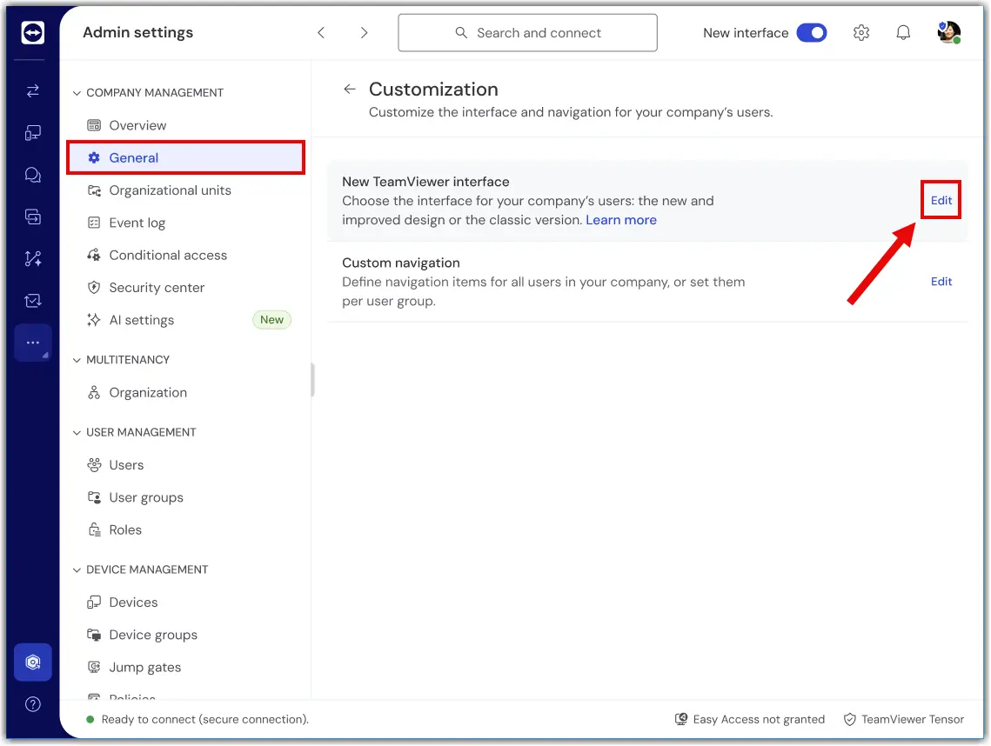Open the More options three-dot icon
The image size is (991, 746).
pyautogui.click(x=33, y=343)
